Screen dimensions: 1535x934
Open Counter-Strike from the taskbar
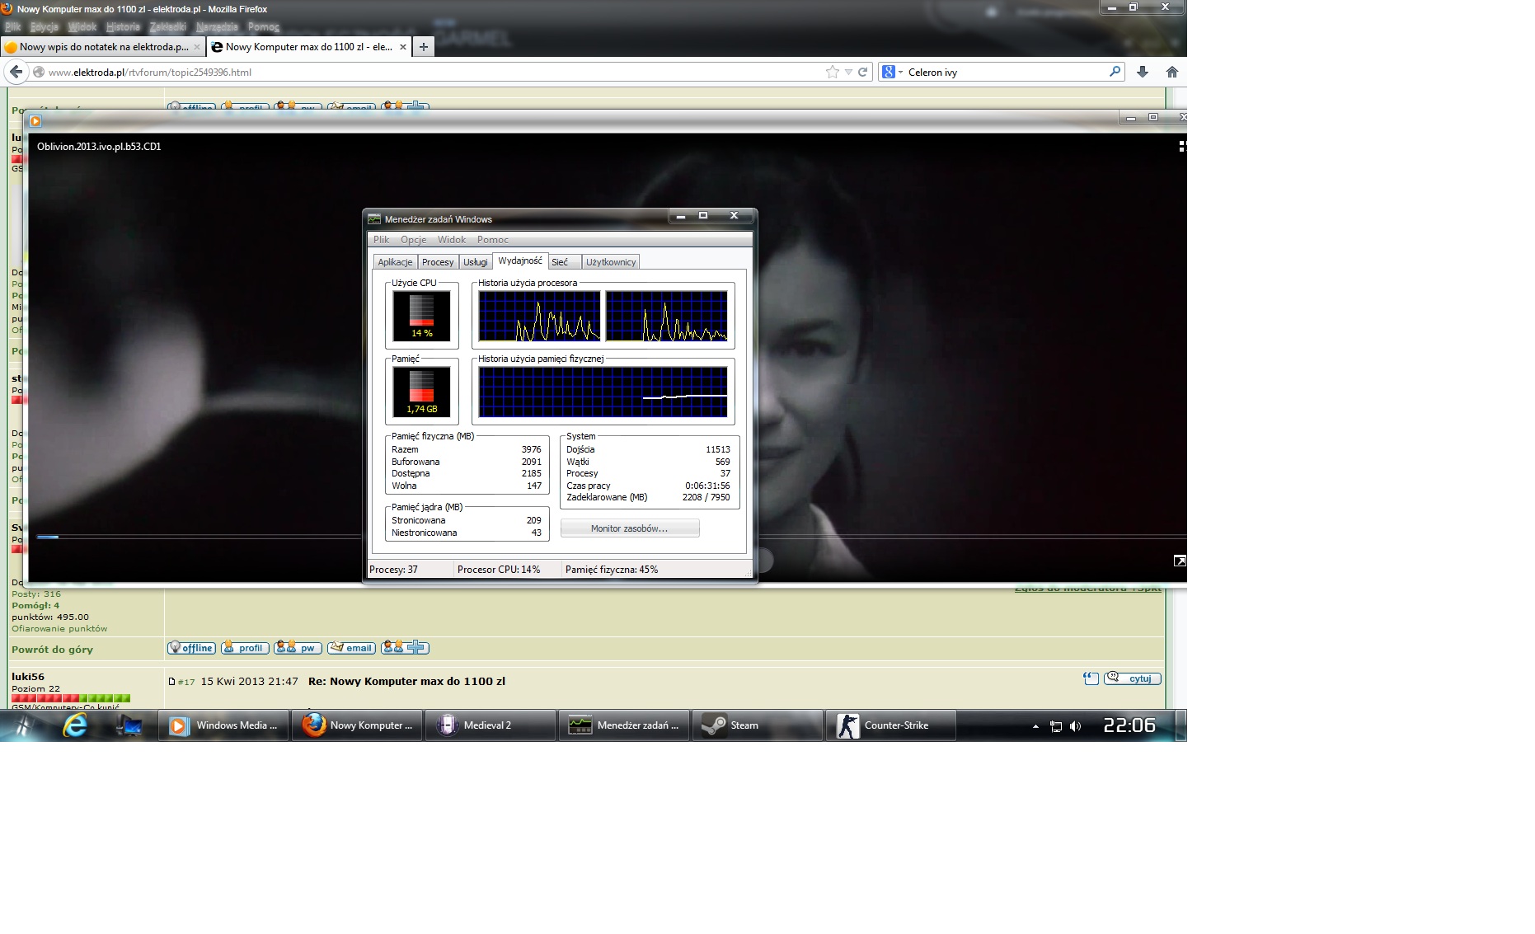892,725
